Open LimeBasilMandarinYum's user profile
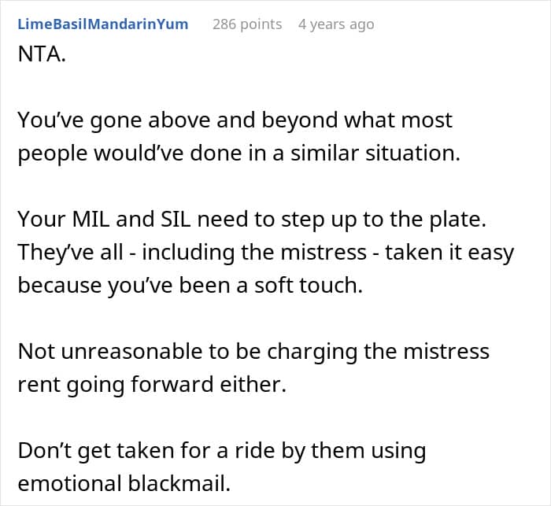 103,24
